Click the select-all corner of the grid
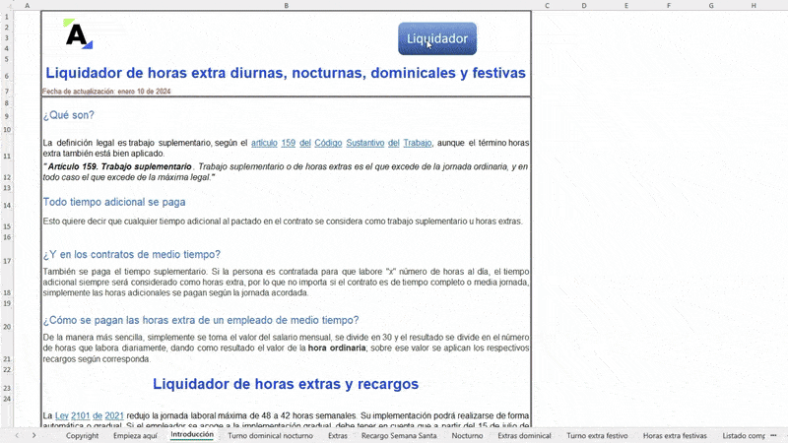Screen dimensions: 788x443 (7, 6)
